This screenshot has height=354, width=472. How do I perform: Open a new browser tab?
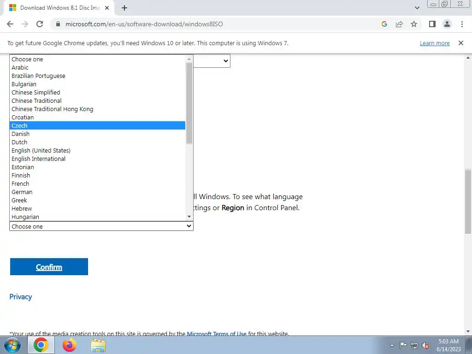point(124,8)
